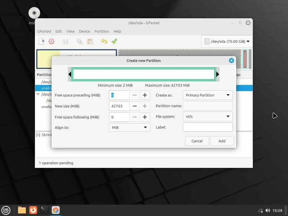
Task: Open Terminal from the taskbar
Action: 44,210
